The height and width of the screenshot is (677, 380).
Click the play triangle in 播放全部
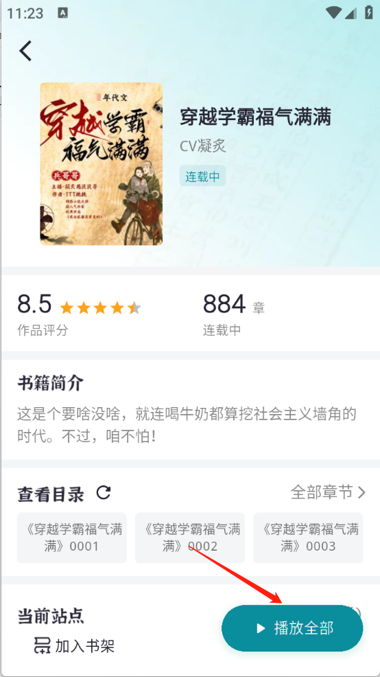pos(260,628)
